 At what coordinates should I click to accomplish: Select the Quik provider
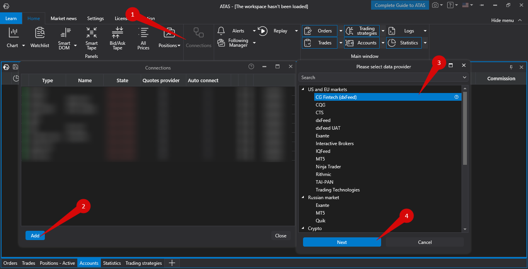(x=320, y=221)
